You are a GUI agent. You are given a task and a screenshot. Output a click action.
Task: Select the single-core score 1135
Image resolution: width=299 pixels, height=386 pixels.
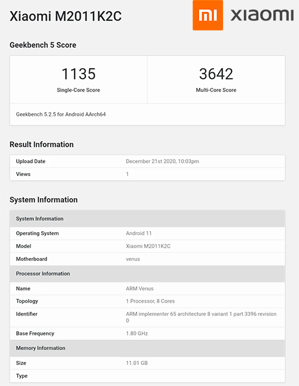(78, 74)
